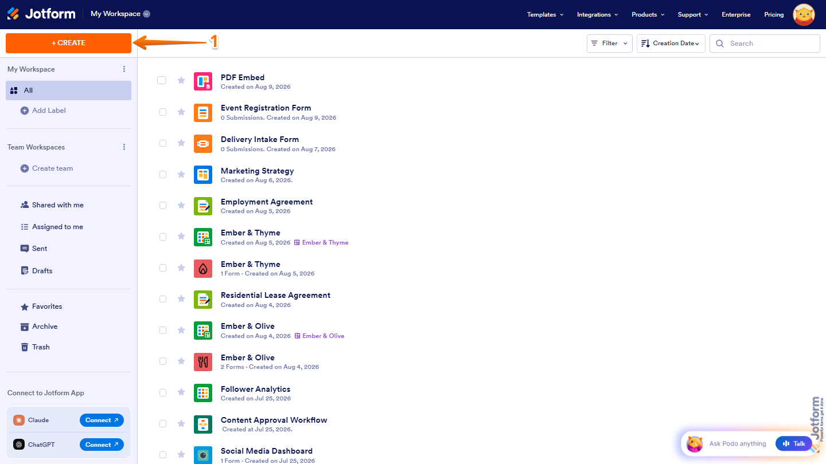Connect the Claude app
The height and width of the screenshot is (464, 826).
102,420
